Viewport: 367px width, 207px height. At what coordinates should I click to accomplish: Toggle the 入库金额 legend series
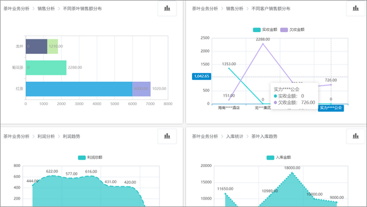coord(279,158)
